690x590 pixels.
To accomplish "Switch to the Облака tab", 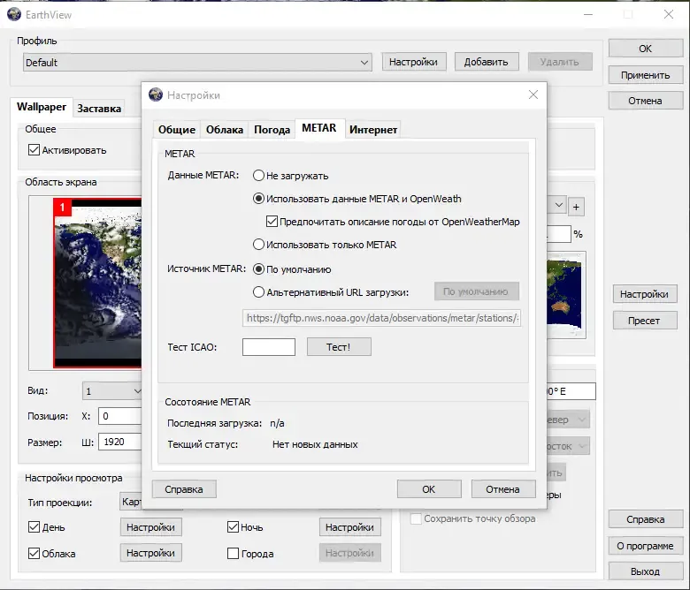I will pyautogui.click(x=225, y=130).
